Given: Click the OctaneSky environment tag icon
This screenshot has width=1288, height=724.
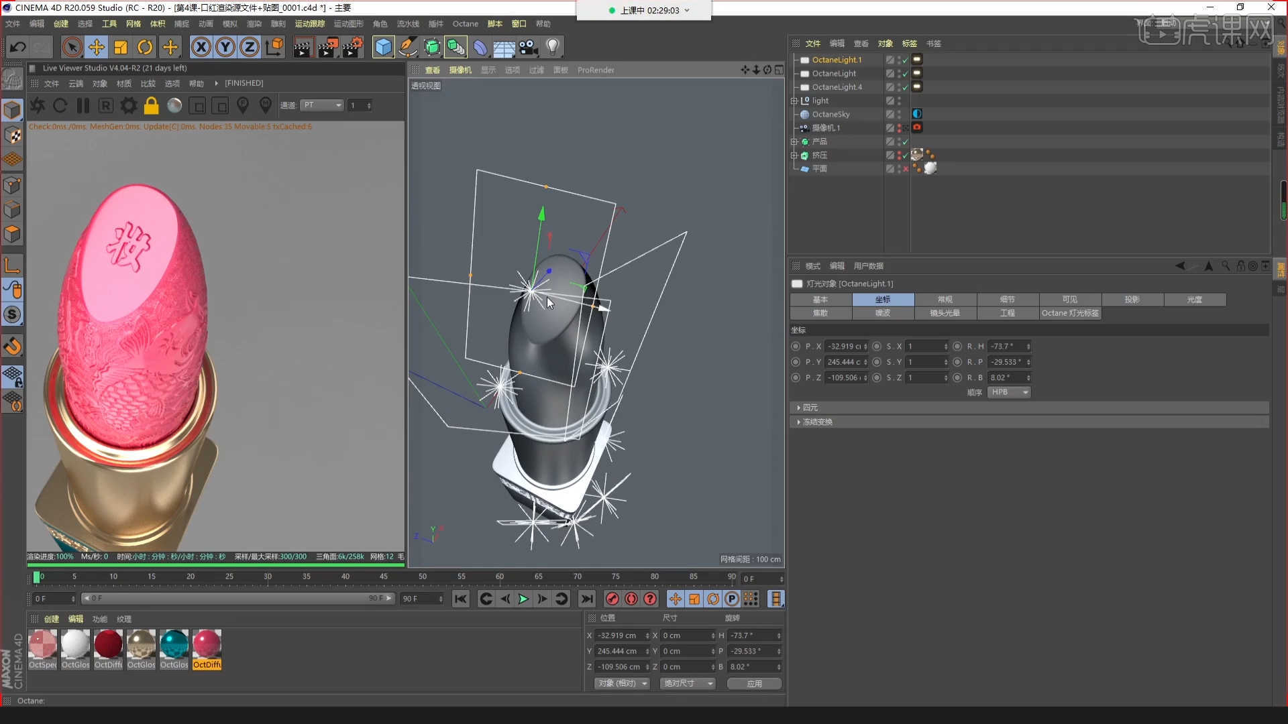Looking at the screenshot, I should tap(917, 114).
